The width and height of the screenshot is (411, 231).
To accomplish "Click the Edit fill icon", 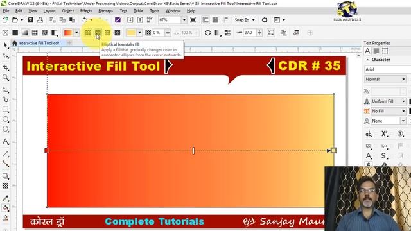I will [296, 33].
